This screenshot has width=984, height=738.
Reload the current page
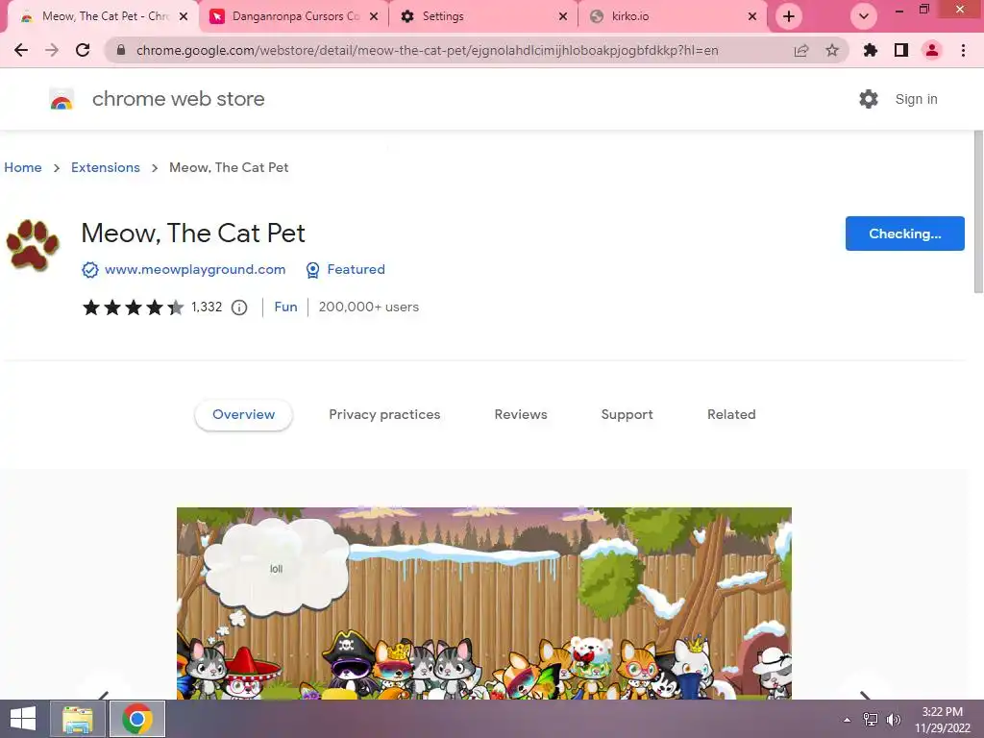click(83, 50)
